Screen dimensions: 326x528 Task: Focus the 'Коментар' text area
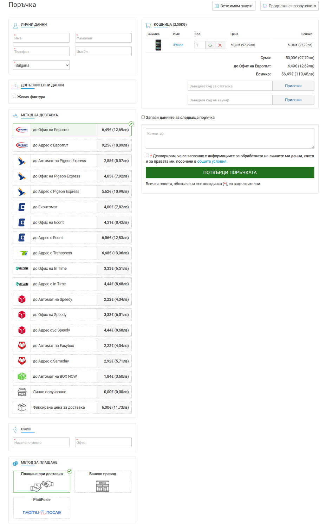point(230,138)
